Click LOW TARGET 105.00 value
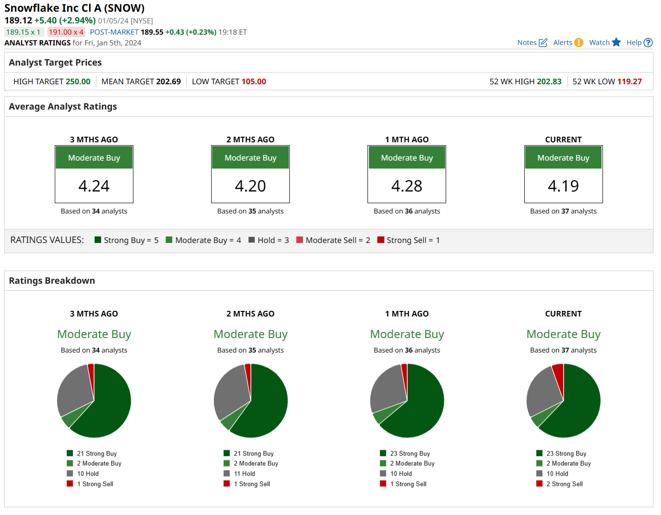This screenshot has width=661, height=515. [254, 81]
